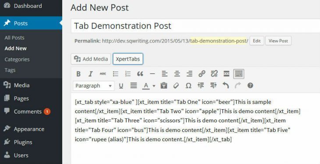320x164 pixels.
Task: Apply the text color A button
Action: coord(146,86)
